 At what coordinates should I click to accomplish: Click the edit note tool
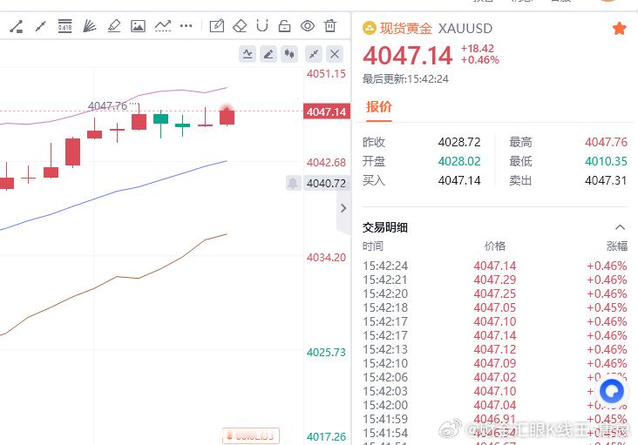coord(217,26)
